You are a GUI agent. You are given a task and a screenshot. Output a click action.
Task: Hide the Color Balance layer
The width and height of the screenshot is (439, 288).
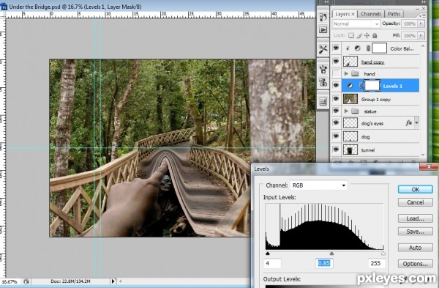336,48
